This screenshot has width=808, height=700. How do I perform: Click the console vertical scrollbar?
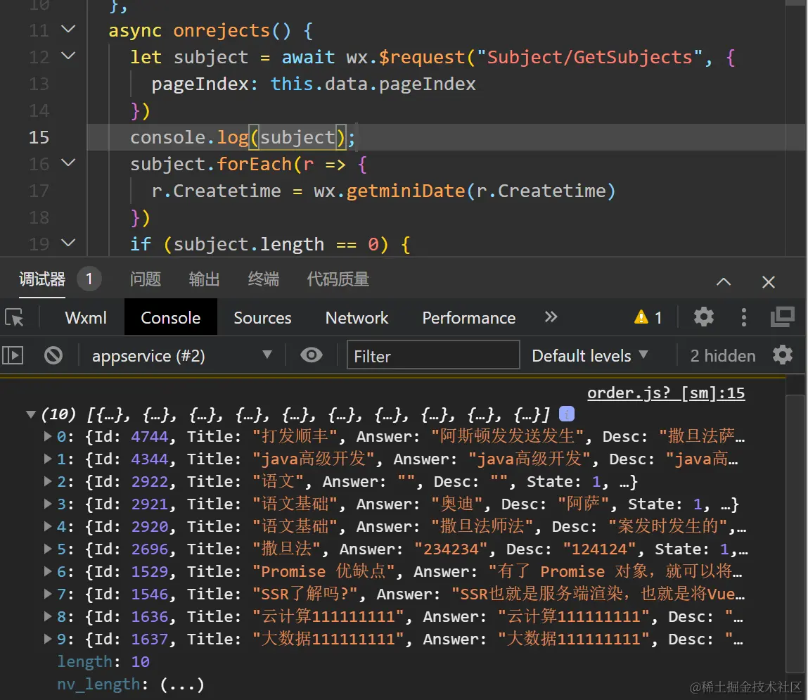pos(795,533)
